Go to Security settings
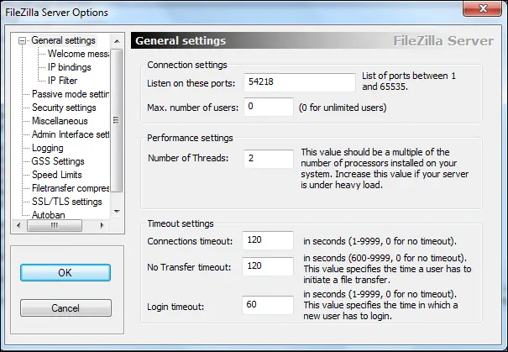 coord(64,108)
